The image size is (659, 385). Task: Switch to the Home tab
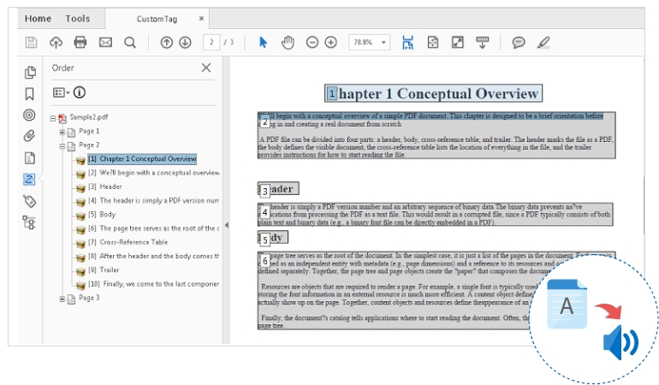point(38,18)
